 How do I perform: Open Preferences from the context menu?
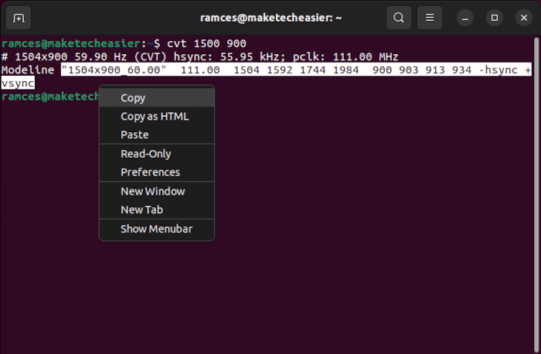[157, 172]
